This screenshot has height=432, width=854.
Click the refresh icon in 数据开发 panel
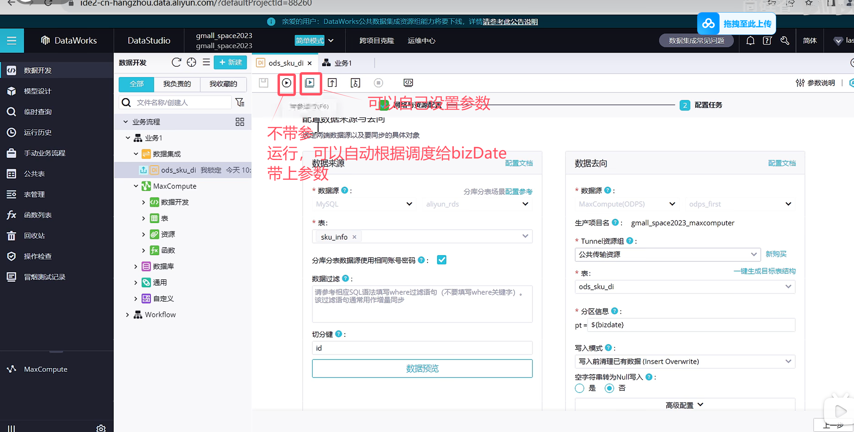click(176, 62)
